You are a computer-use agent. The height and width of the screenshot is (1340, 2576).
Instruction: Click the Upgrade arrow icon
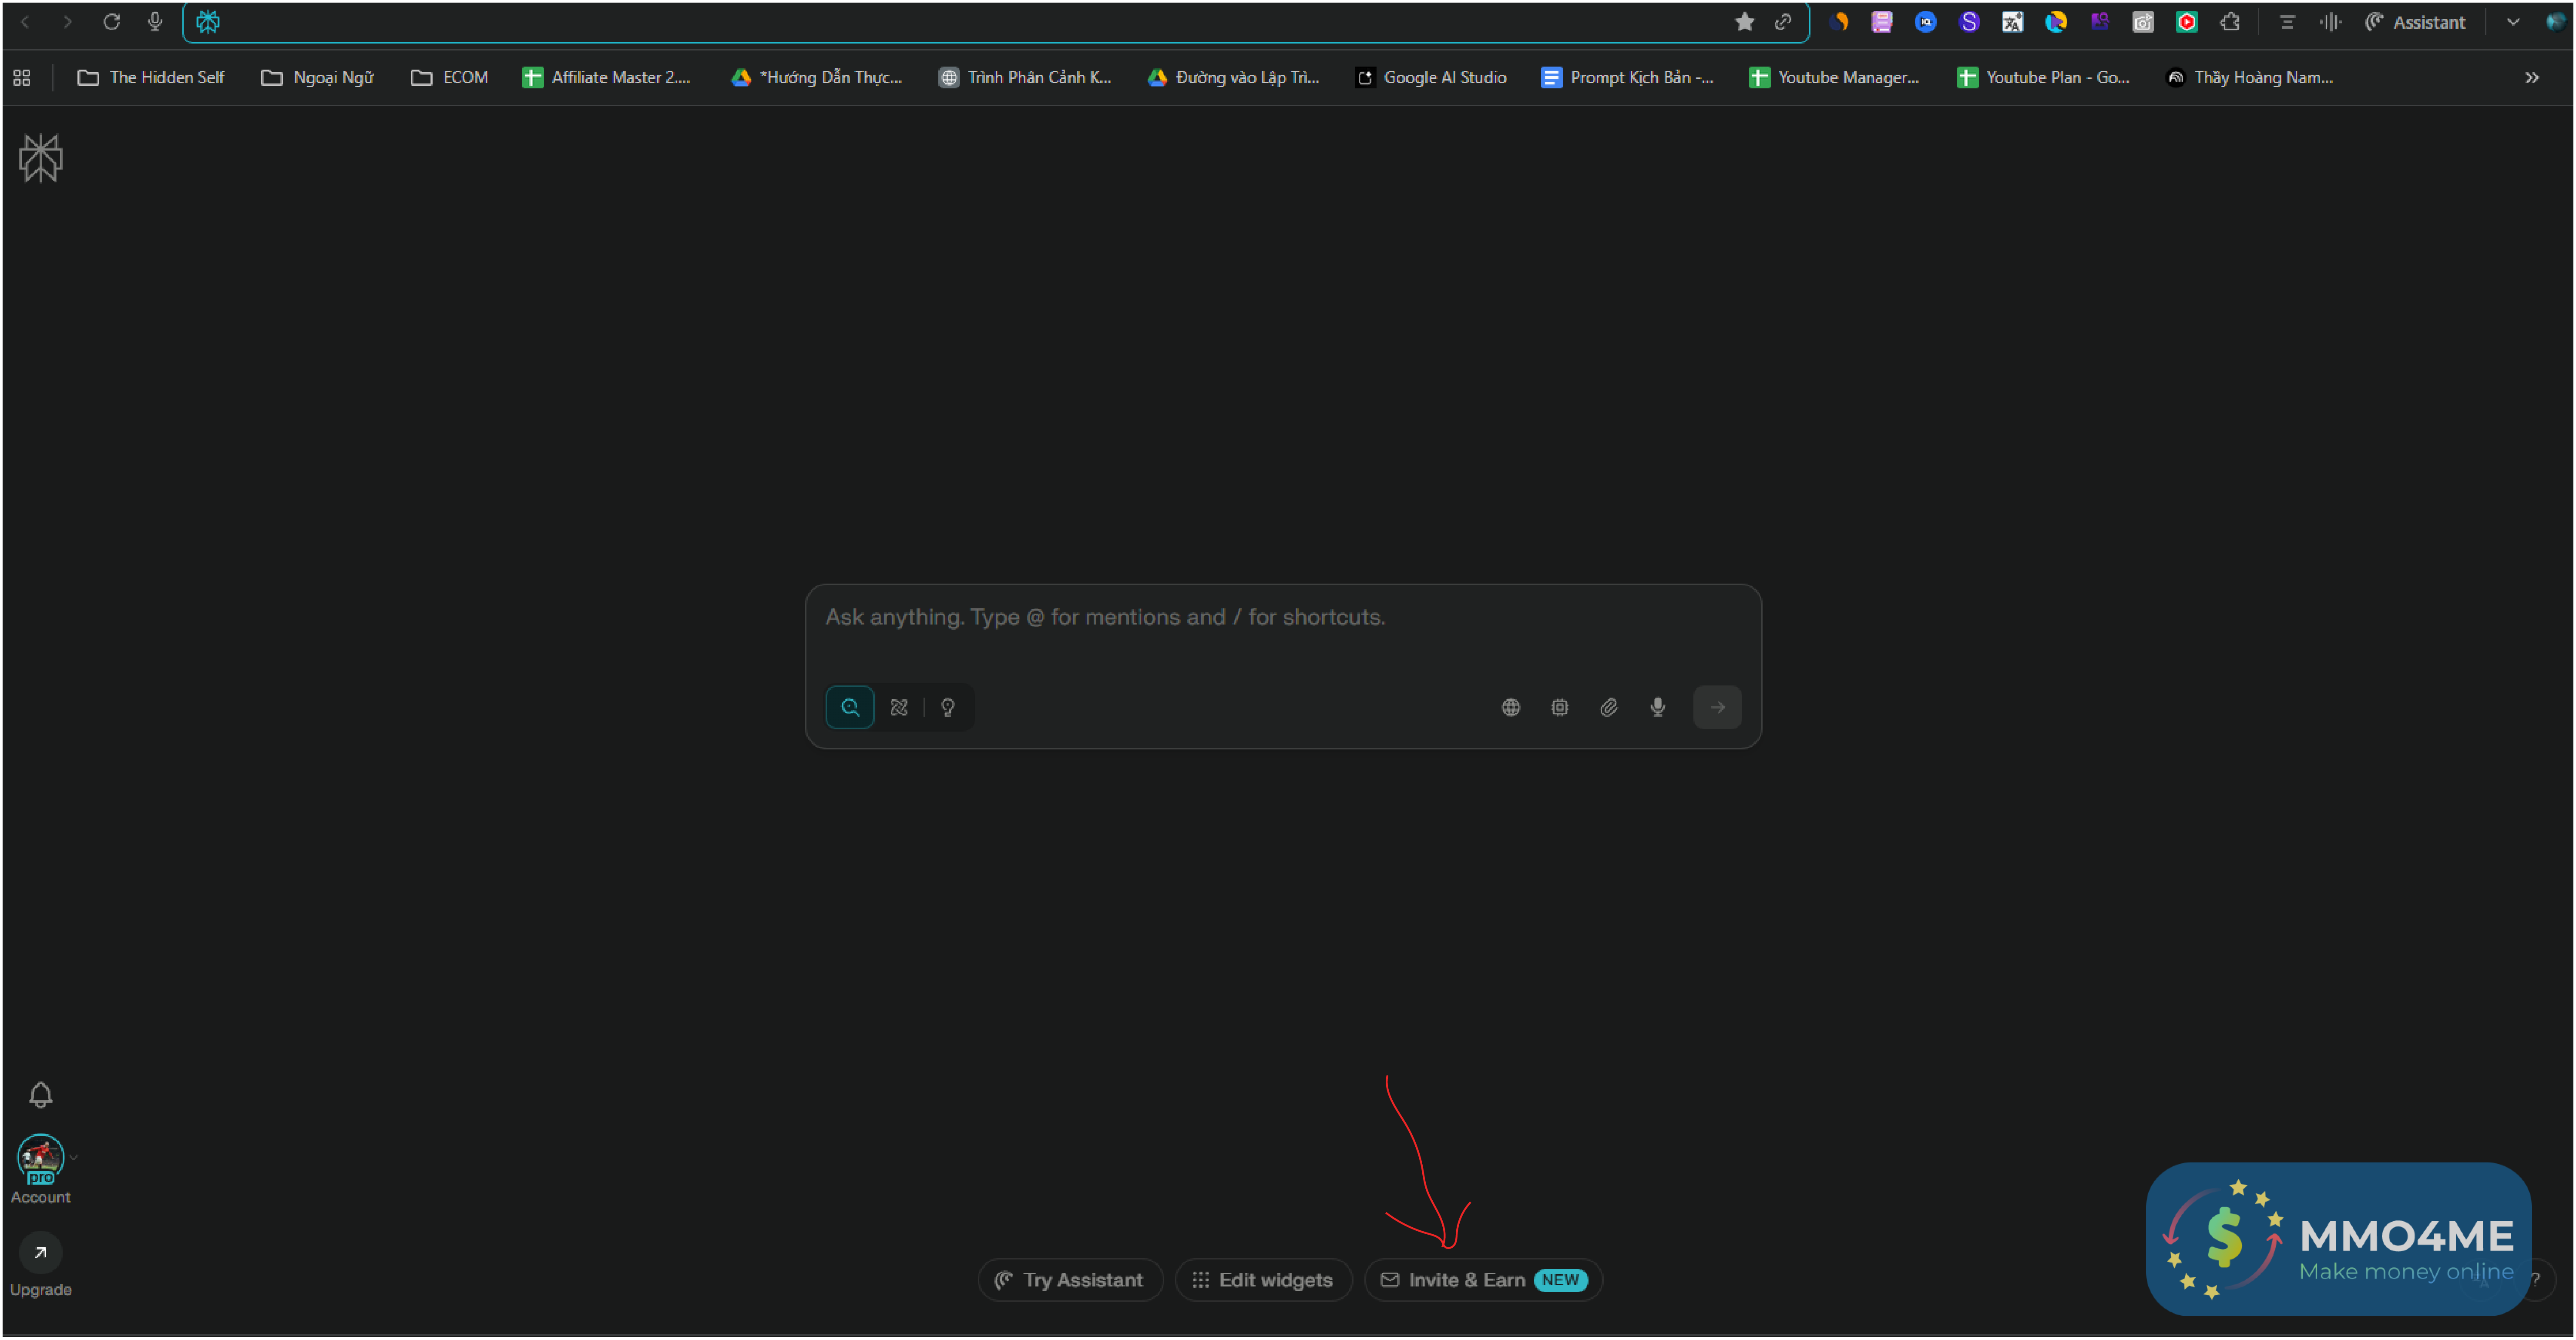[40, 1253]
